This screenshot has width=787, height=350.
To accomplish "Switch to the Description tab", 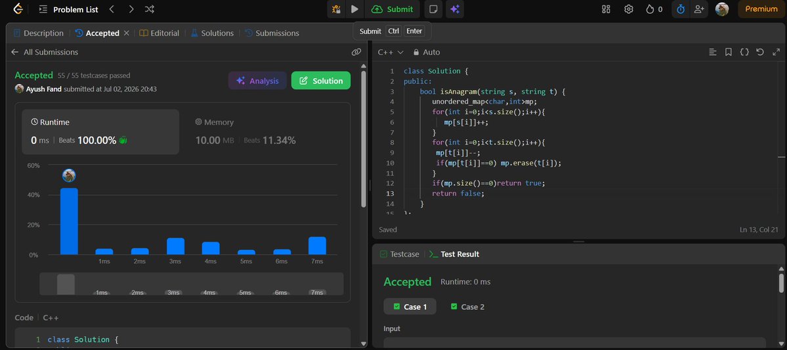I will (x=39, y=33).
